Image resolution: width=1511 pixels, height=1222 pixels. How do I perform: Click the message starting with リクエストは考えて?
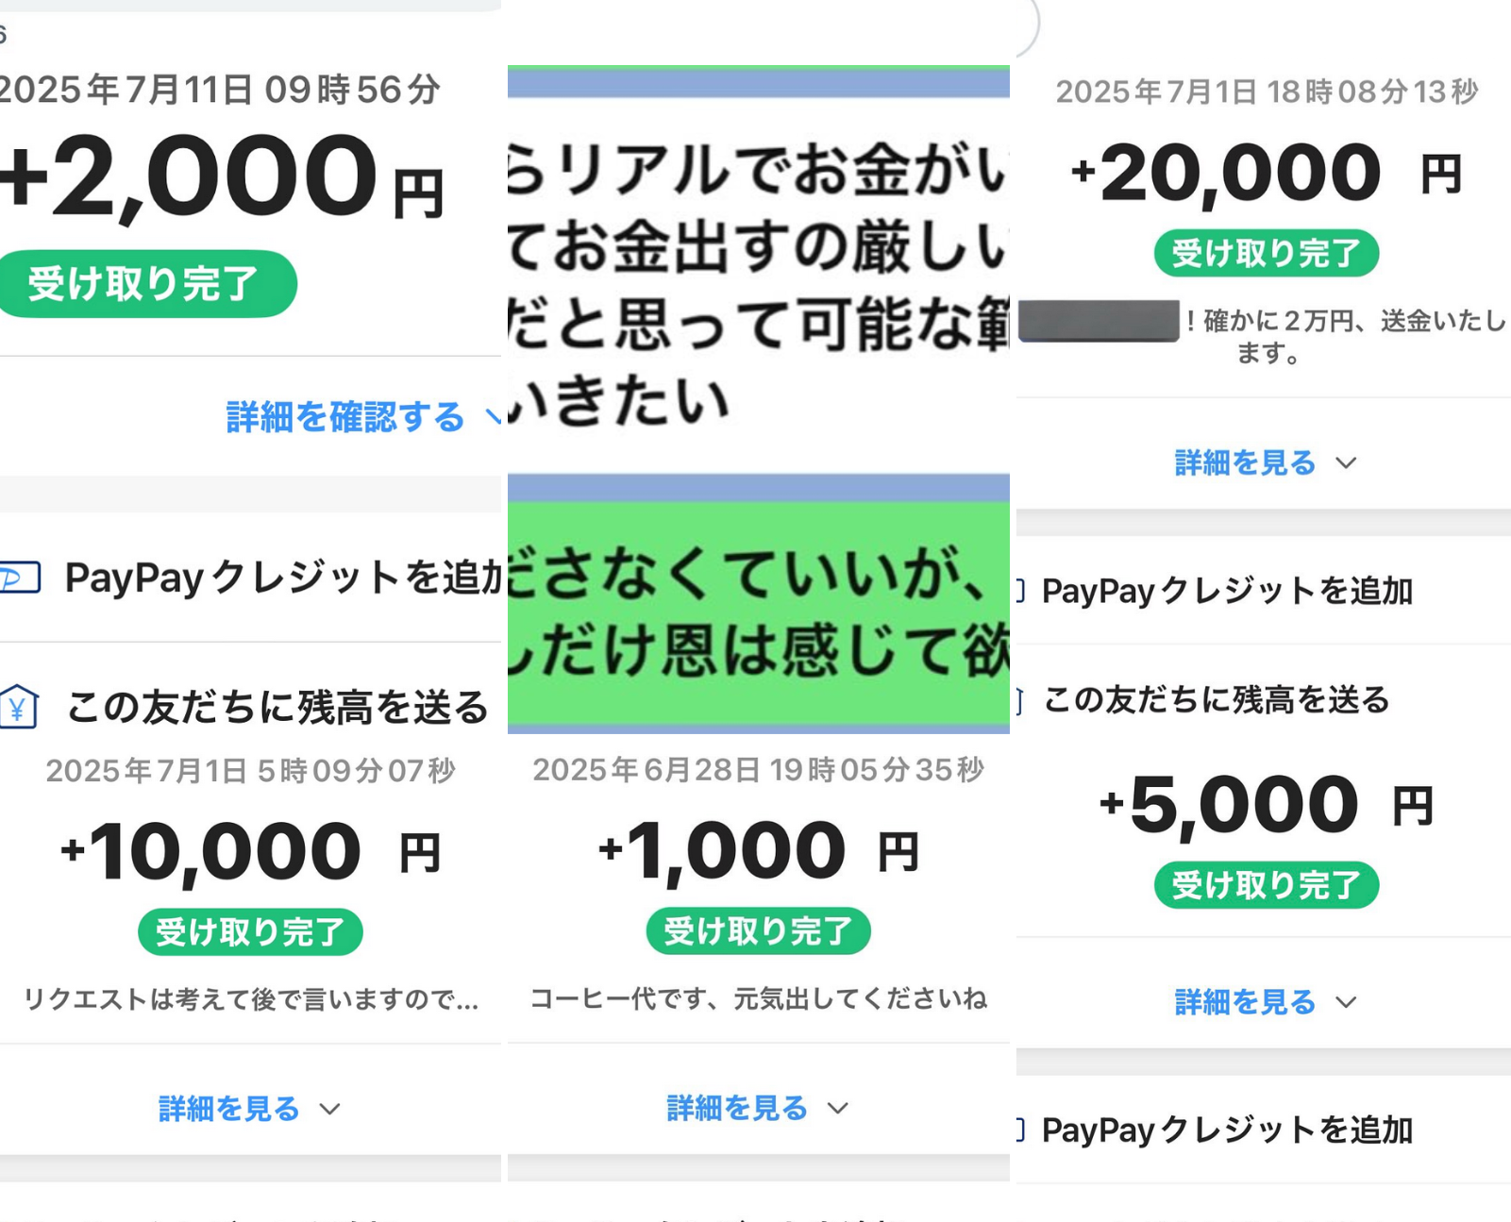point(250,998)
